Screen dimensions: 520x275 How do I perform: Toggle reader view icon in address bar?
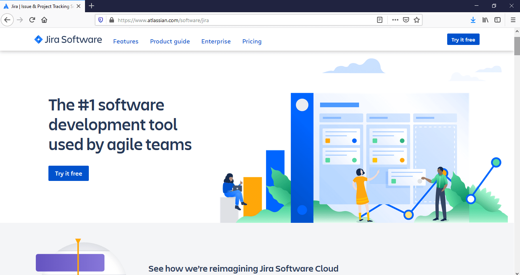pos(380,20)
